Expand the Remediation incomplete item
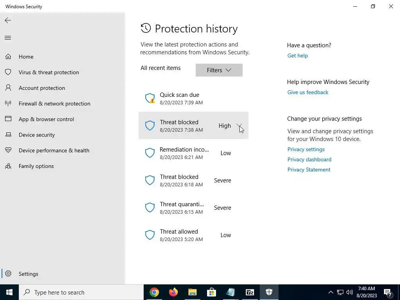The height and width of the screenshot is (300, 400). click(x=193, y=153)
